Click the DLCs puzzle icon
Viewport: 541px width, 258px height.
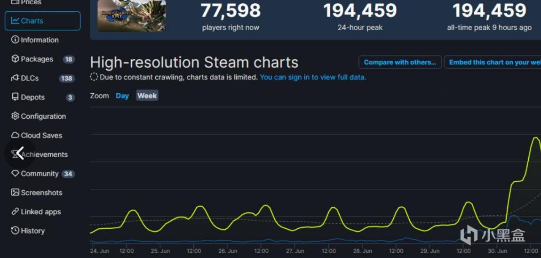point(15,78)
